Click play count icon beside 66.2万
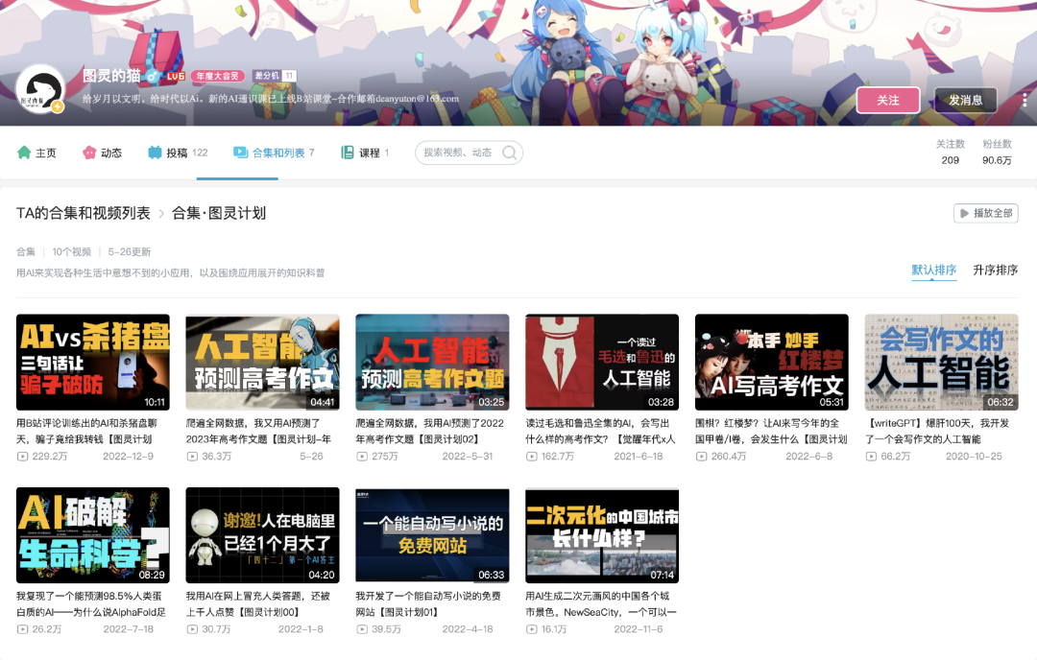Image resolution: width=1037 pixels, height=660 pixels. pos(872,457)
